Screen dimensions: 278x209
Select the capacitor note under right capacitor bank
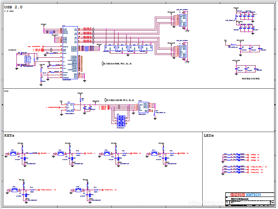click(x=249, y=79)
